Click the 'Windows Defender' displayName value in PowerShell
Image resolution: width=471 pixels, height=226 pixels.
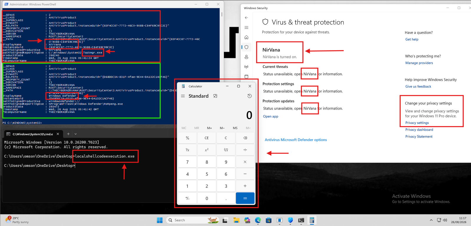pos(62,96)
